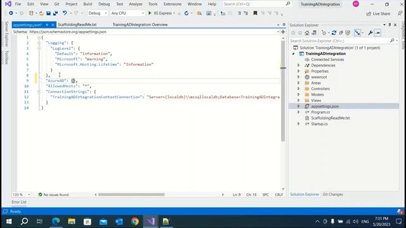Screen dimensions: 406x228
Task: Click the editor horizontal scrollbar thumb
Action: (131, 194)
